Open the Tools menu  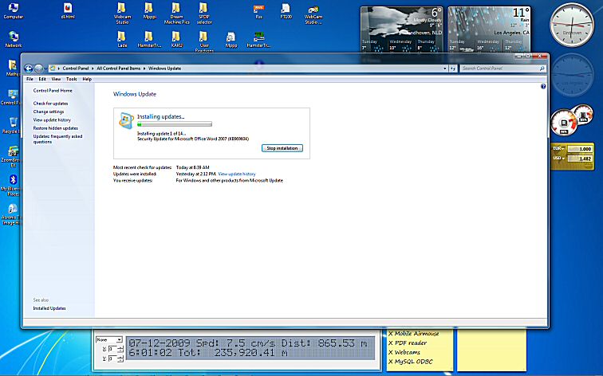coord(72,79)
